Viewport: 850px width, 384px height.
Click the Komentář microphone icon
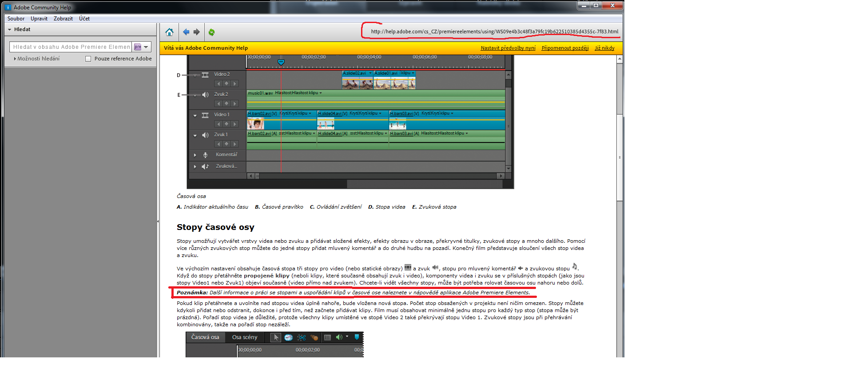205,155
